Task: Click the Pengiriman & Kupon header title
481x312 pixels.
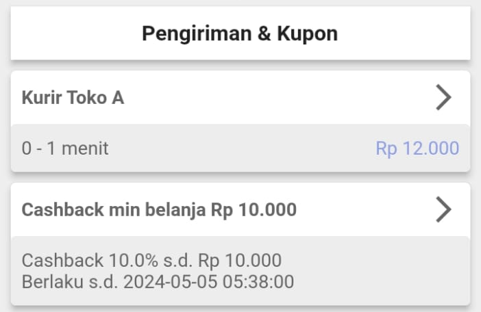Action: point(240,34)
